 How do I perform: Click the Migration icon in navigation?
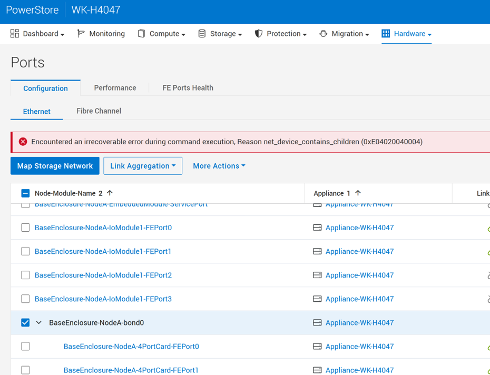coord(324,33)
